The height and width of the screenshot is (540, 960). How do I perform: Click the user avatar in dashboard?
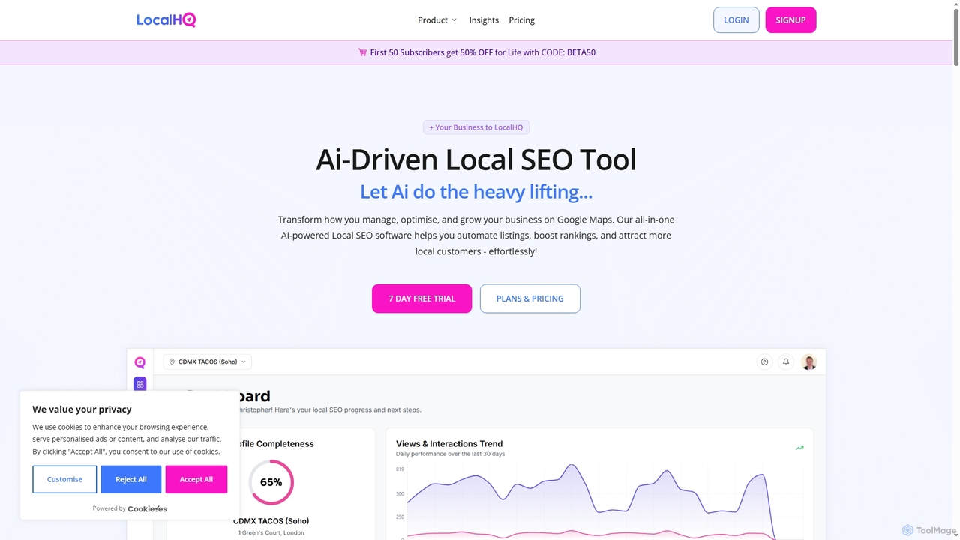tap(808, 361)
